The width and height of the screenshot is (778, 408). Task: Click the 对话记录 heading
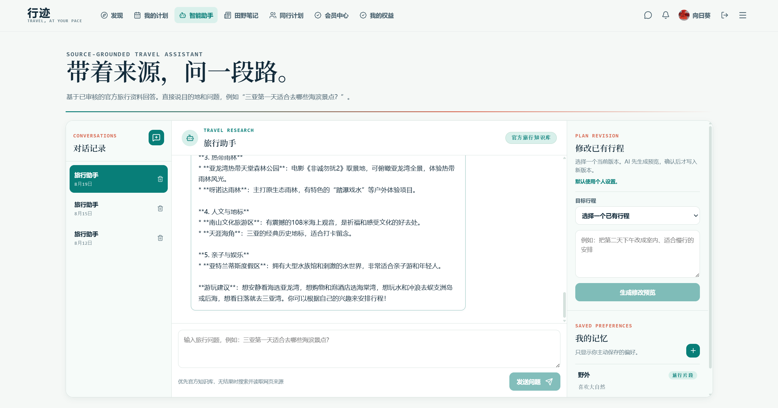tap(90, 149)
